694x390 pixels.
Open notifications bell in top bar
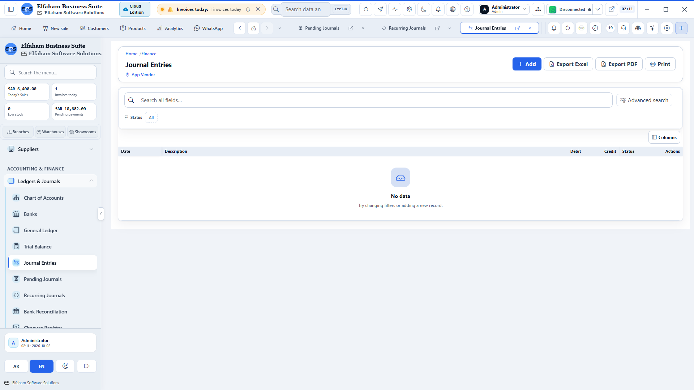(x=438, y=9)
